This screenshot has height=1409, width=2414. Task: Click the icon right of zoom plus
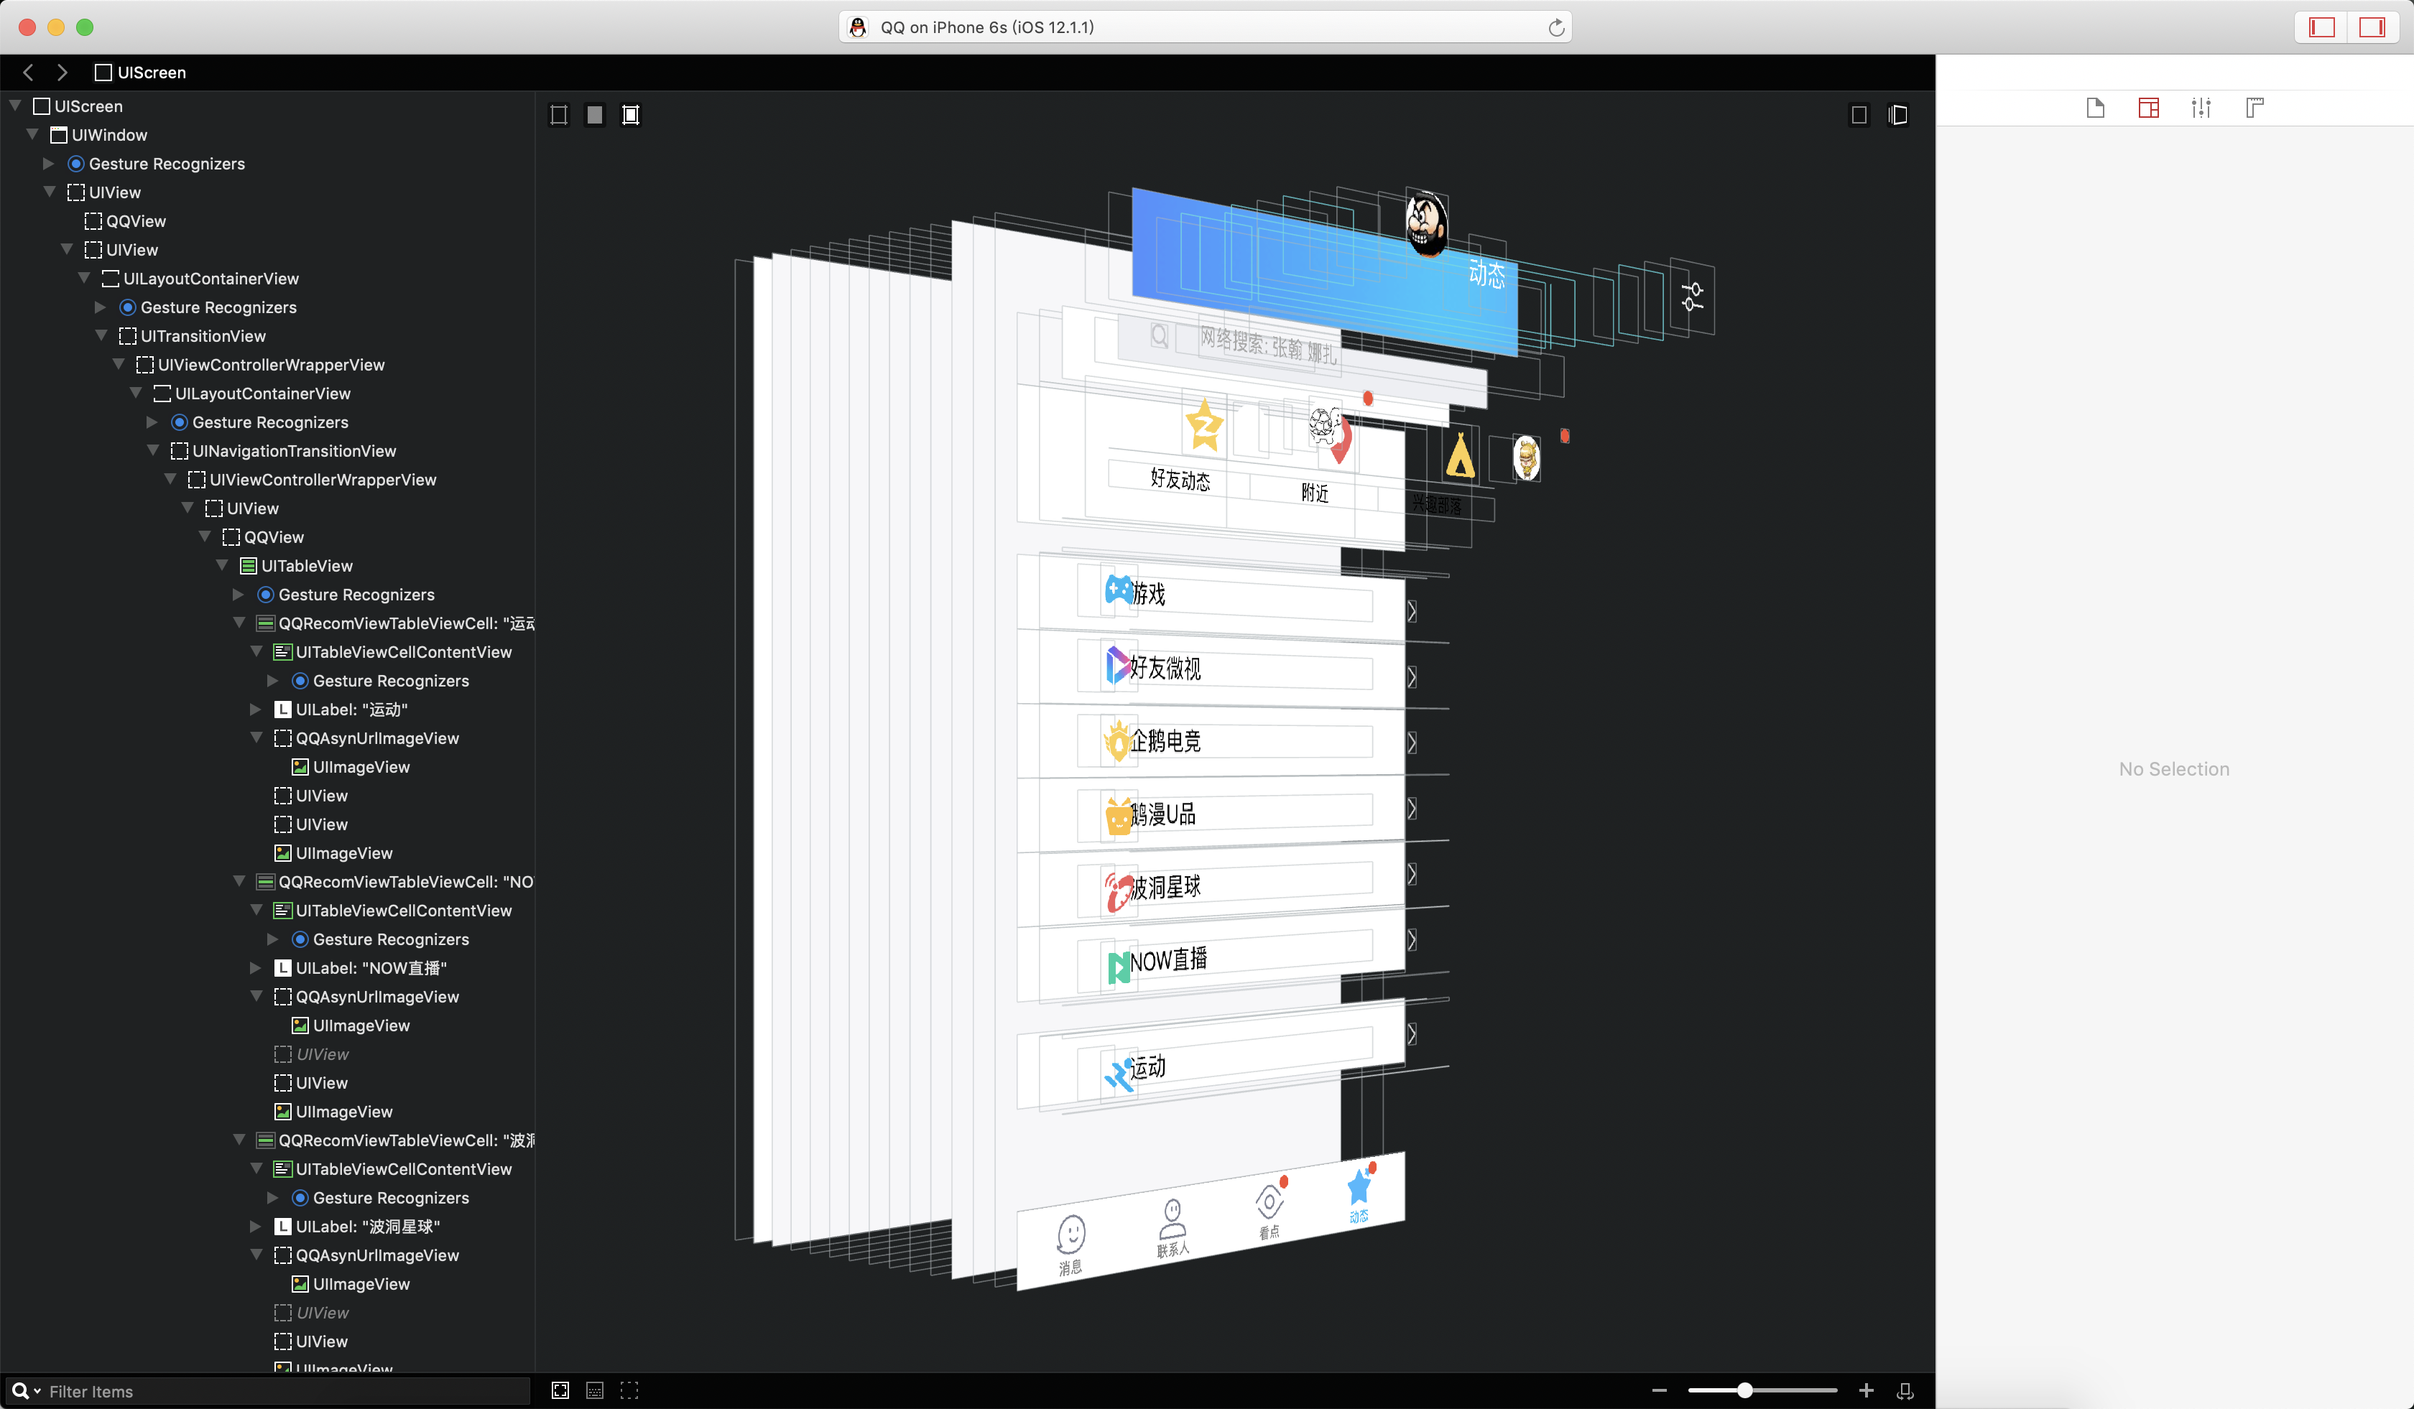pyautogui.click(x=1905, y=1391)
